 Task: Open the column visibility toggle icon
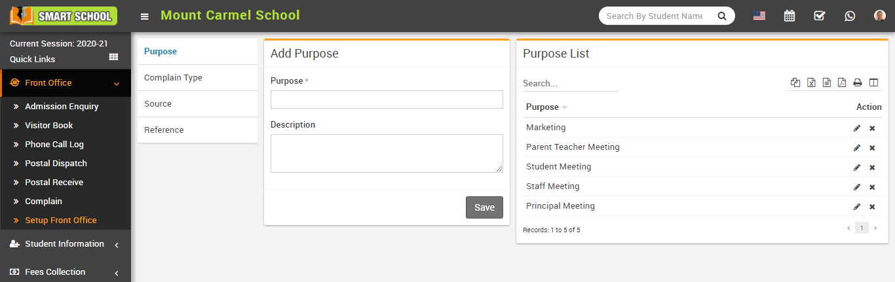873,82
